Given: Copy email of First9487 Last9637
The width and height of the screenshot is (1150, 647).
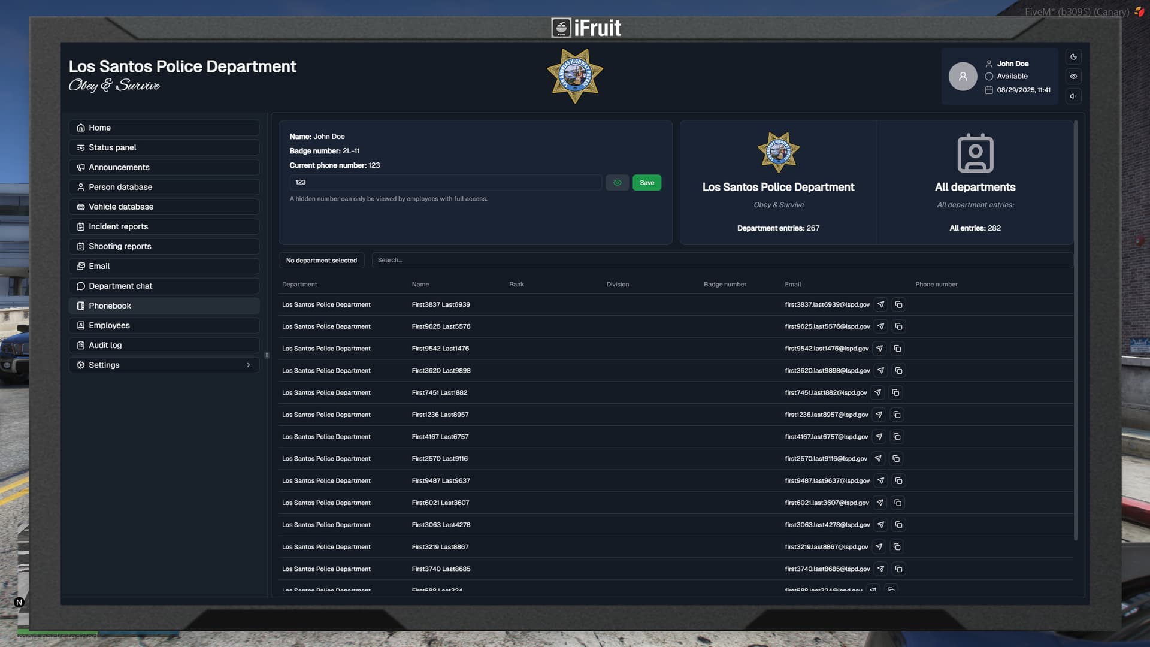Looking at the screenshot, I should 898,481.
